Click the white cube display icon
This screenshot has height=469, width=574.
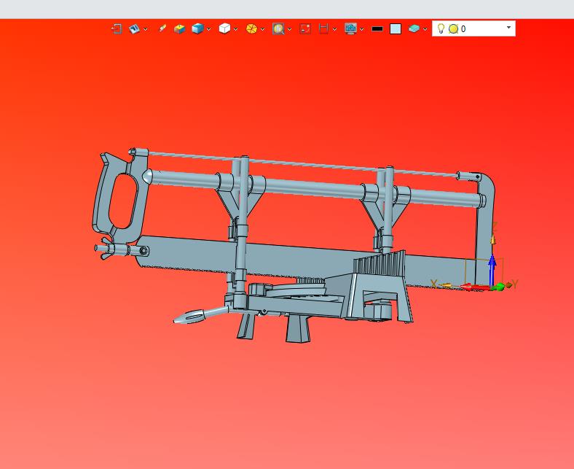(224, 28)
